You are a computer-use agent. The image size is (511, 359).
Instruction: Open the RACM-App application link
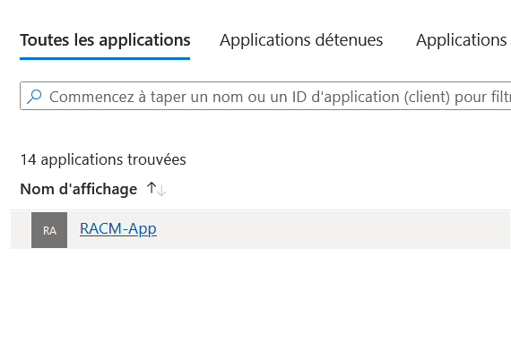click(118, 228)
